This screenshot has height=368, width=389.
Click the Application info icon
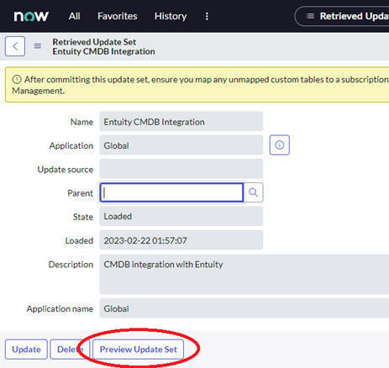[280, 145]
